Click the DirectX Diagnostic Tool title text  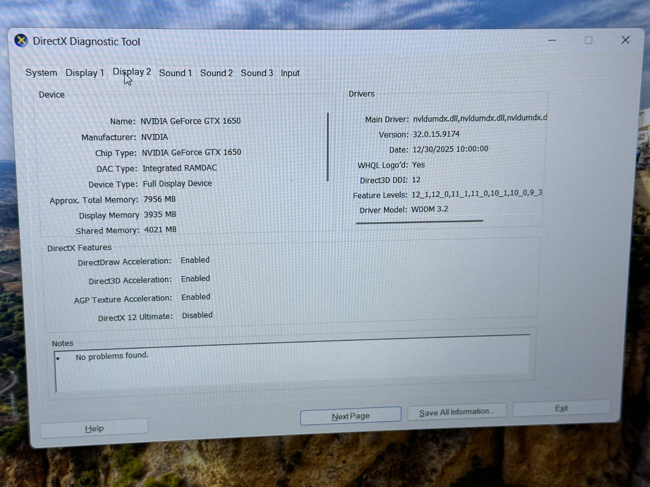[x=86, y=41]
